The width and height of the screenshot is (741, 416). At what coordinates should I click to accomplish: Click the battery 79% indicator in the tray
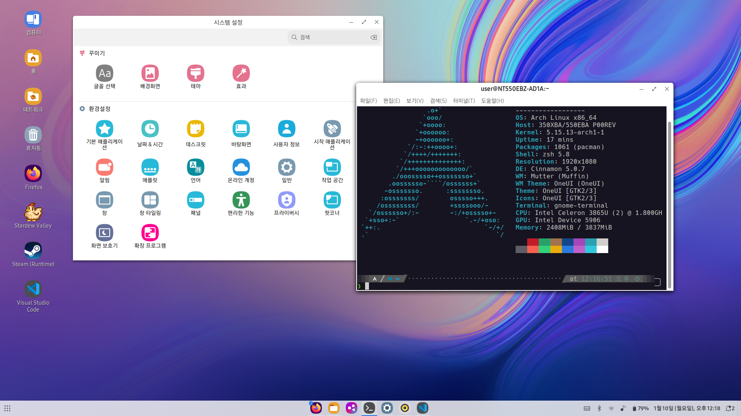coord(640,408)
